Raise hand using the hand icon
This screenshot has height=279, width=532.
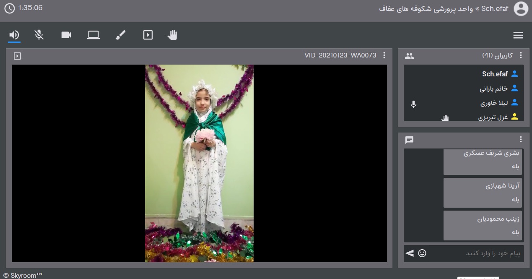point(172,35)
